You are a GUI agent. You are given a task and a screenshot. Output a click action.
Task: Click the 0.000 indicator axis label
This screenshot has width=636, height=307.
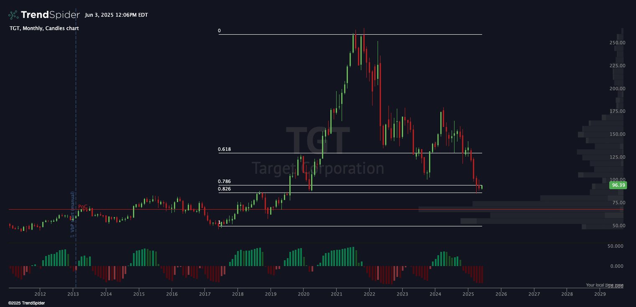(617, 266)
